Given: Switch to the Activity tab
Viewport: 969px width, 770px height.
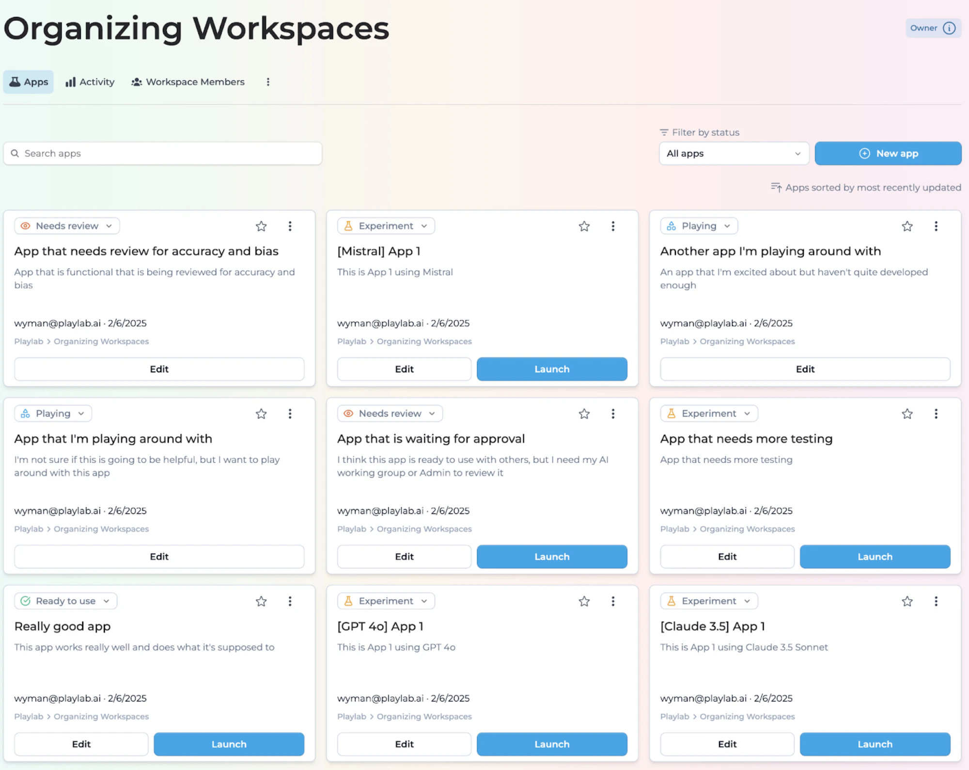Looking at the screenshot, I should pyautogui.click(x=90, y=82).
